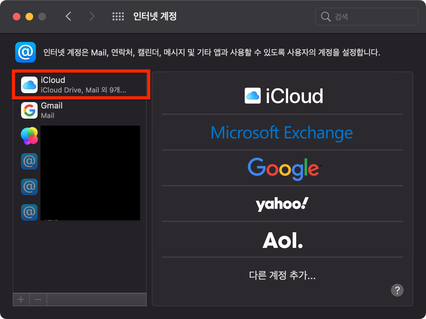
Task: Click the 인터넷 계정 window title
Action: point(155,16)
